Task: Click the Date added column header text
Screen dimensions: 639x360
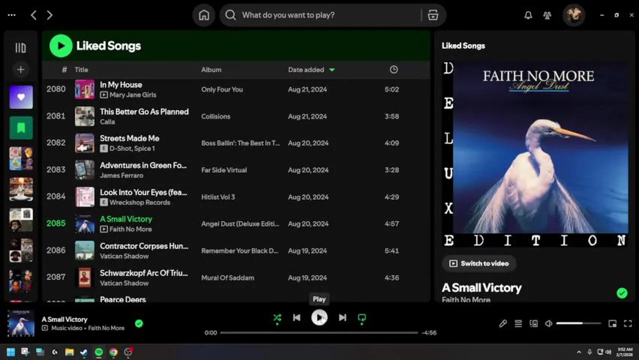Action: (x=306, y=69)
